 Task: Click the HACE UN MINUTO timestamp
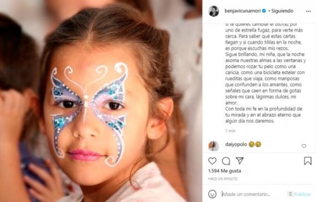click(223, 179)
